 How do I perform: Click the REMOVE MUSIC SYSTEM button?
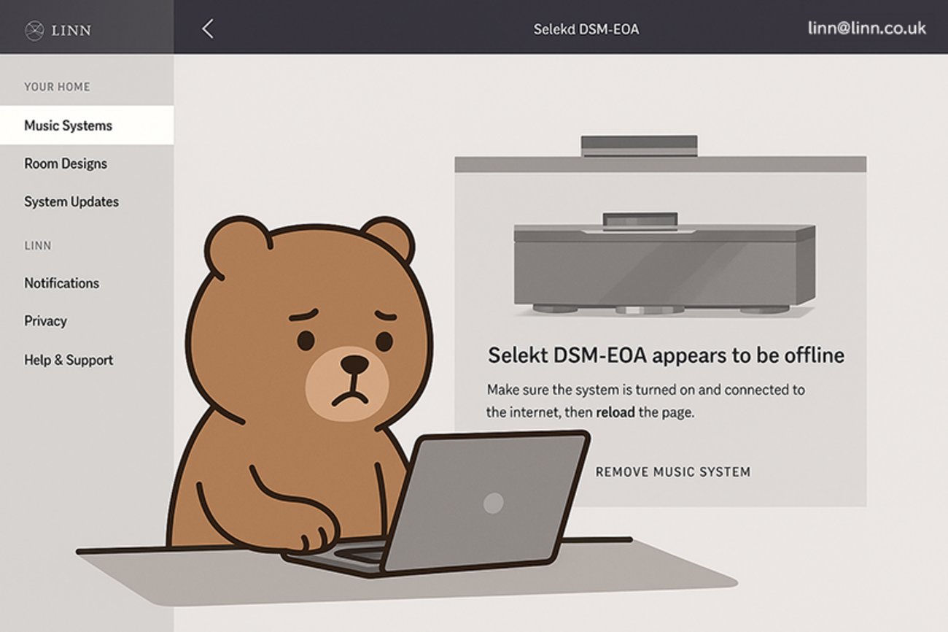(673, 472)
